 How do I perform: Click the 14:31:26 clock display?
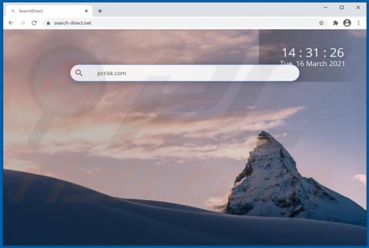point(312,53)
